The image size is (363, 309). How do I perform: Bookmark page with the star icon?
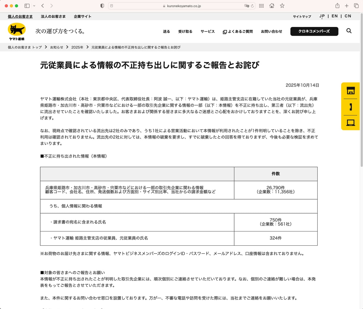[282, 6]
